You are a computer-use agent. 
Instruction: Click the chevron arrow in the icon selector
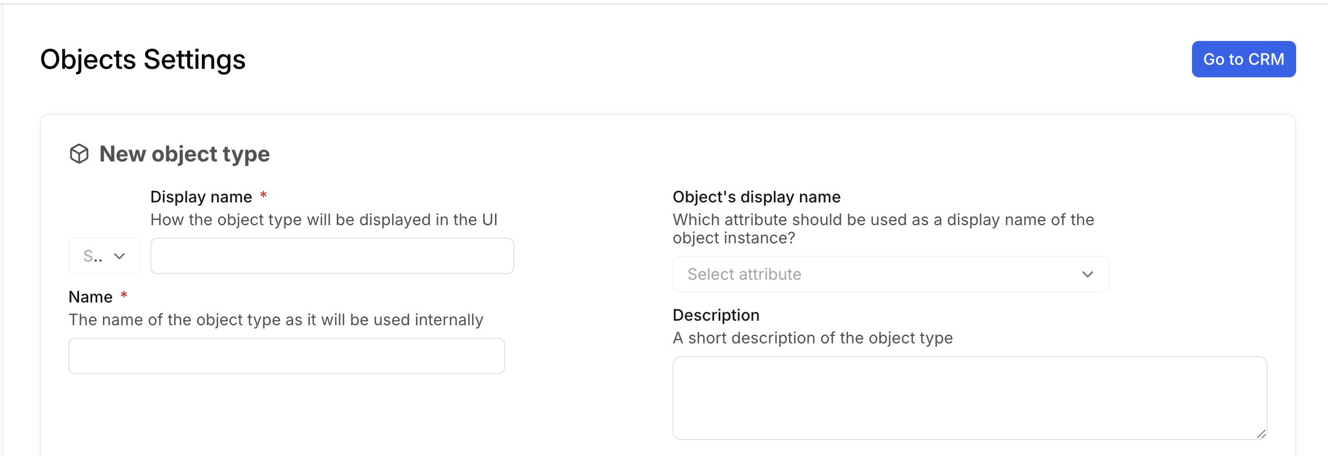(119, 256)
